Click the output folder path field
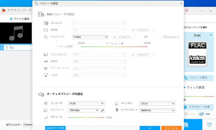 (x=28, y=125)
